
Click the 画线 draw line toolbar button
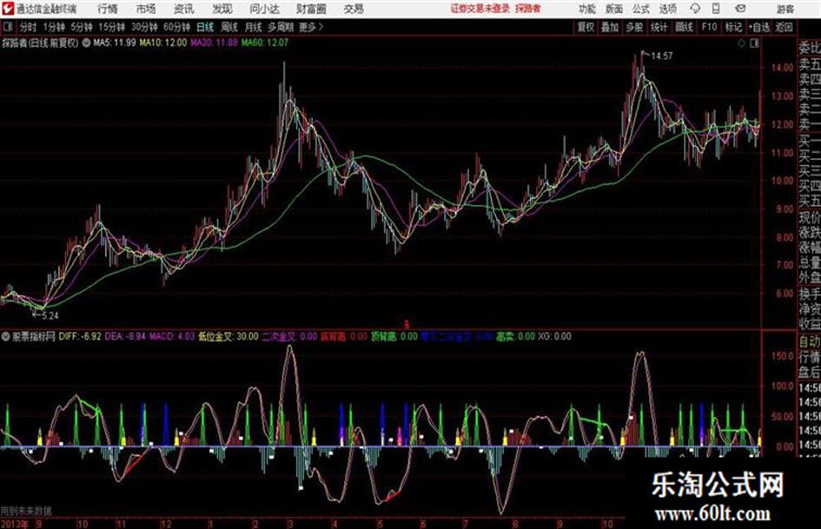point(684,27)
